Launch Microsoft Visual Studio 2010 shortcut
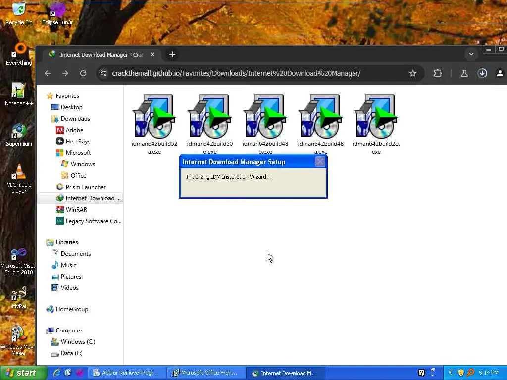Screen dimensions: 507x380 [18, 262]
